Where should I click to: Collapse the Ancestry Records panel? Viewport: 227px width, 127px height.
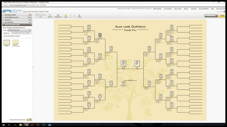pyautogui.click(x=17, y=25)
